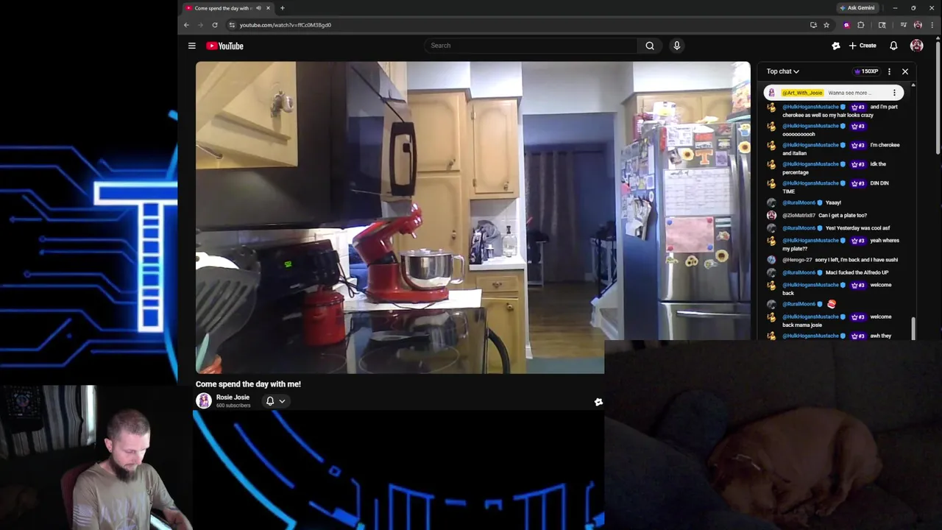Close the live chat panel

[905, 71]
